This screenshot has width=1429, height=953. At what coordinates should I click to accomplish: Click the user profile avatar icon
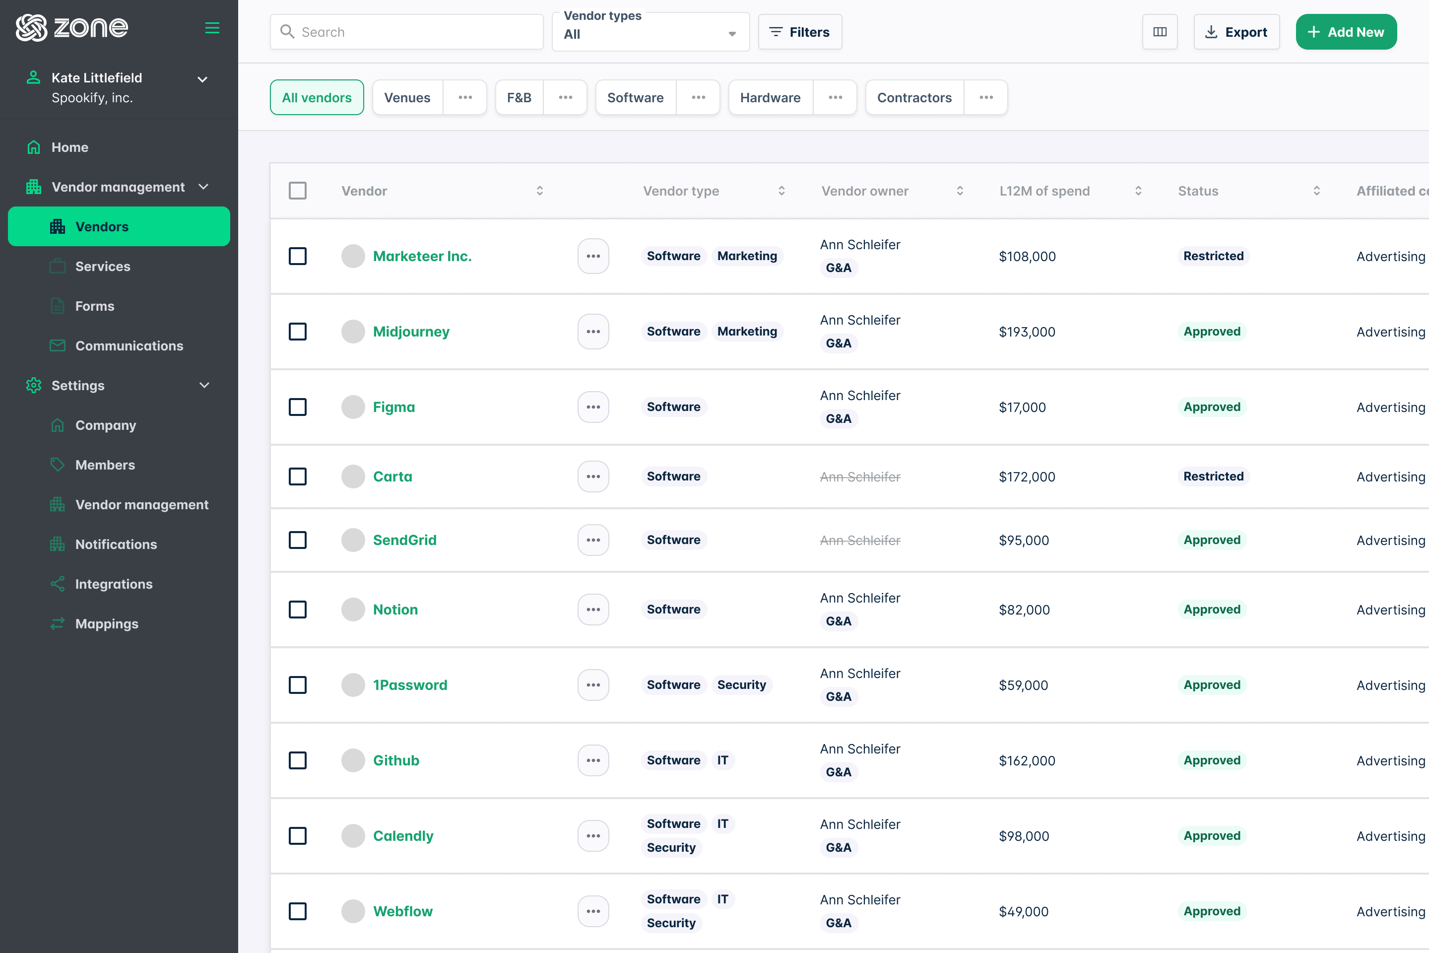[33, 78]
